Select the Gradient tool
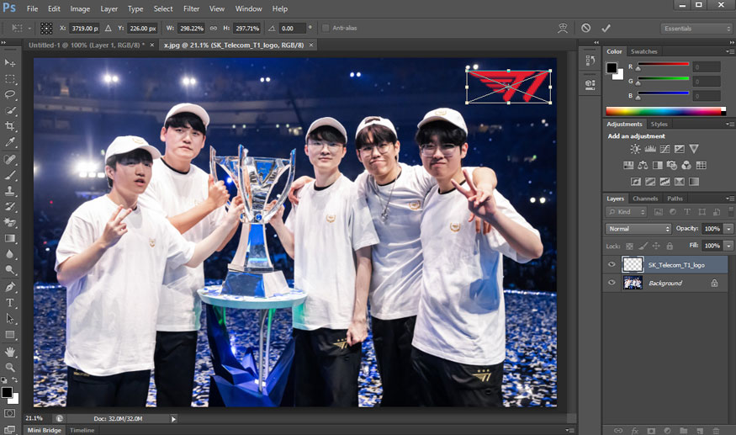The image size is (736, 435). click(x=9, y=239)
